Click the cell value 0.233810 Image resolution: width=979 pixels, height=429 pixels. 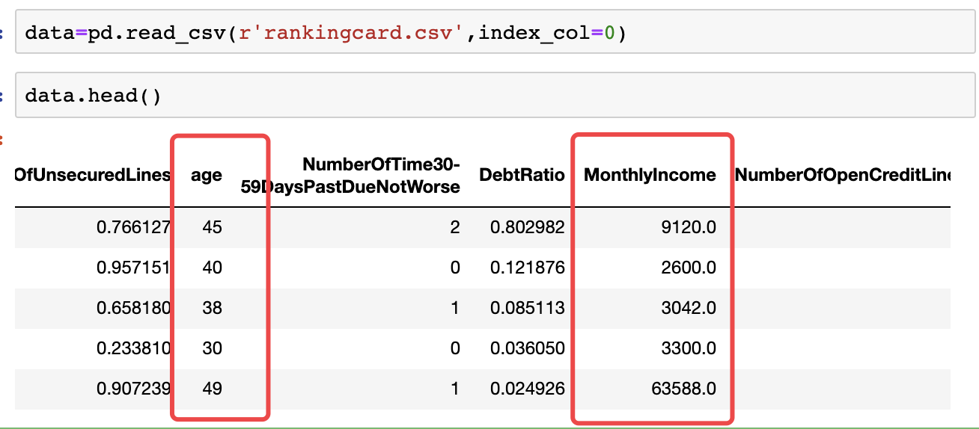click(134, 348)
